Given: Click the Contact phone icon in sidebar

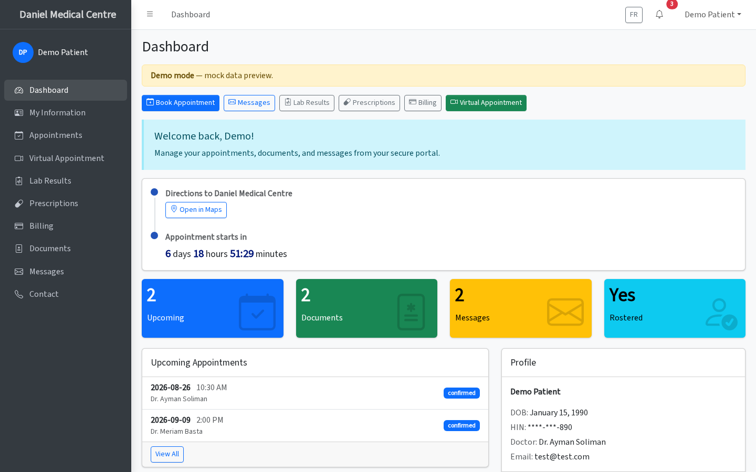Looking at the screenshot, I should pyautogui.click(x=19, y=294).
